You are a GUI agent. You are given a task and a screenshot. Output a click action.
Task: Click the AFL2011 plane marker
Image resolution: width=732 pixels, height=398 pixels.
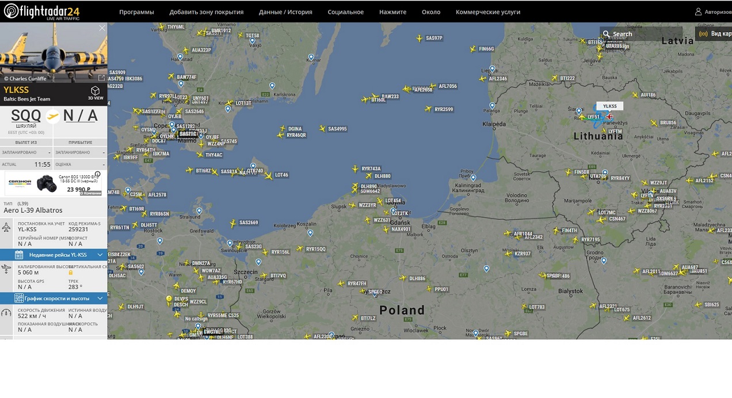(636, 271)
